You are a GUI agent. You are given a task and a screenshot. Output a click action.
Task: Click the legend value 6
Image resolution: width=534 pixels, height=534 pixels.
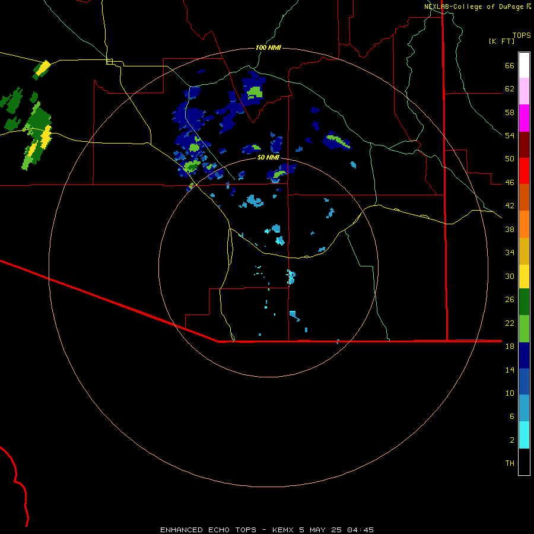click(x=512, y=416)
